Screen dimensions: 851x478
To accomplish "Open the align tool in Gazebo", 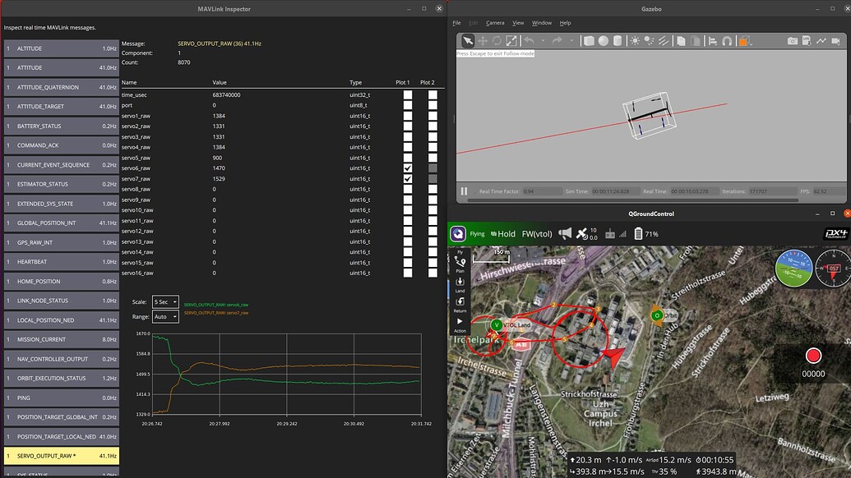I will pyautogui.click(x=713, y=40).
